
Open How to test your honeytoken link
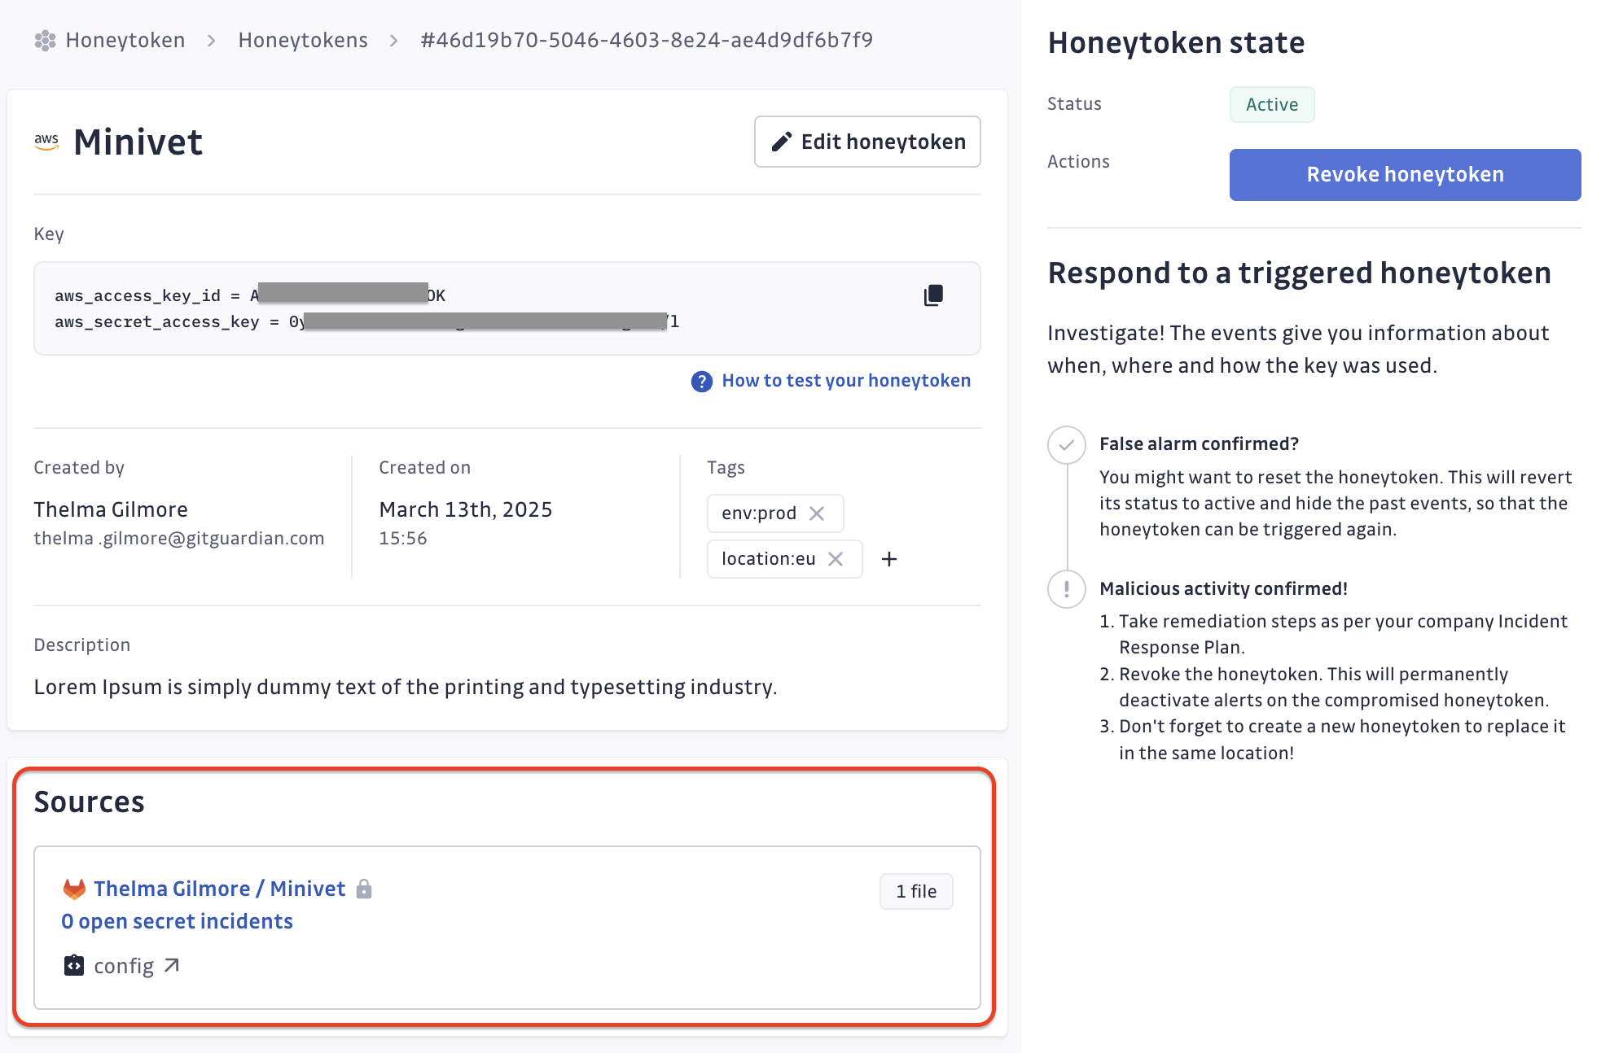(846, 381)
